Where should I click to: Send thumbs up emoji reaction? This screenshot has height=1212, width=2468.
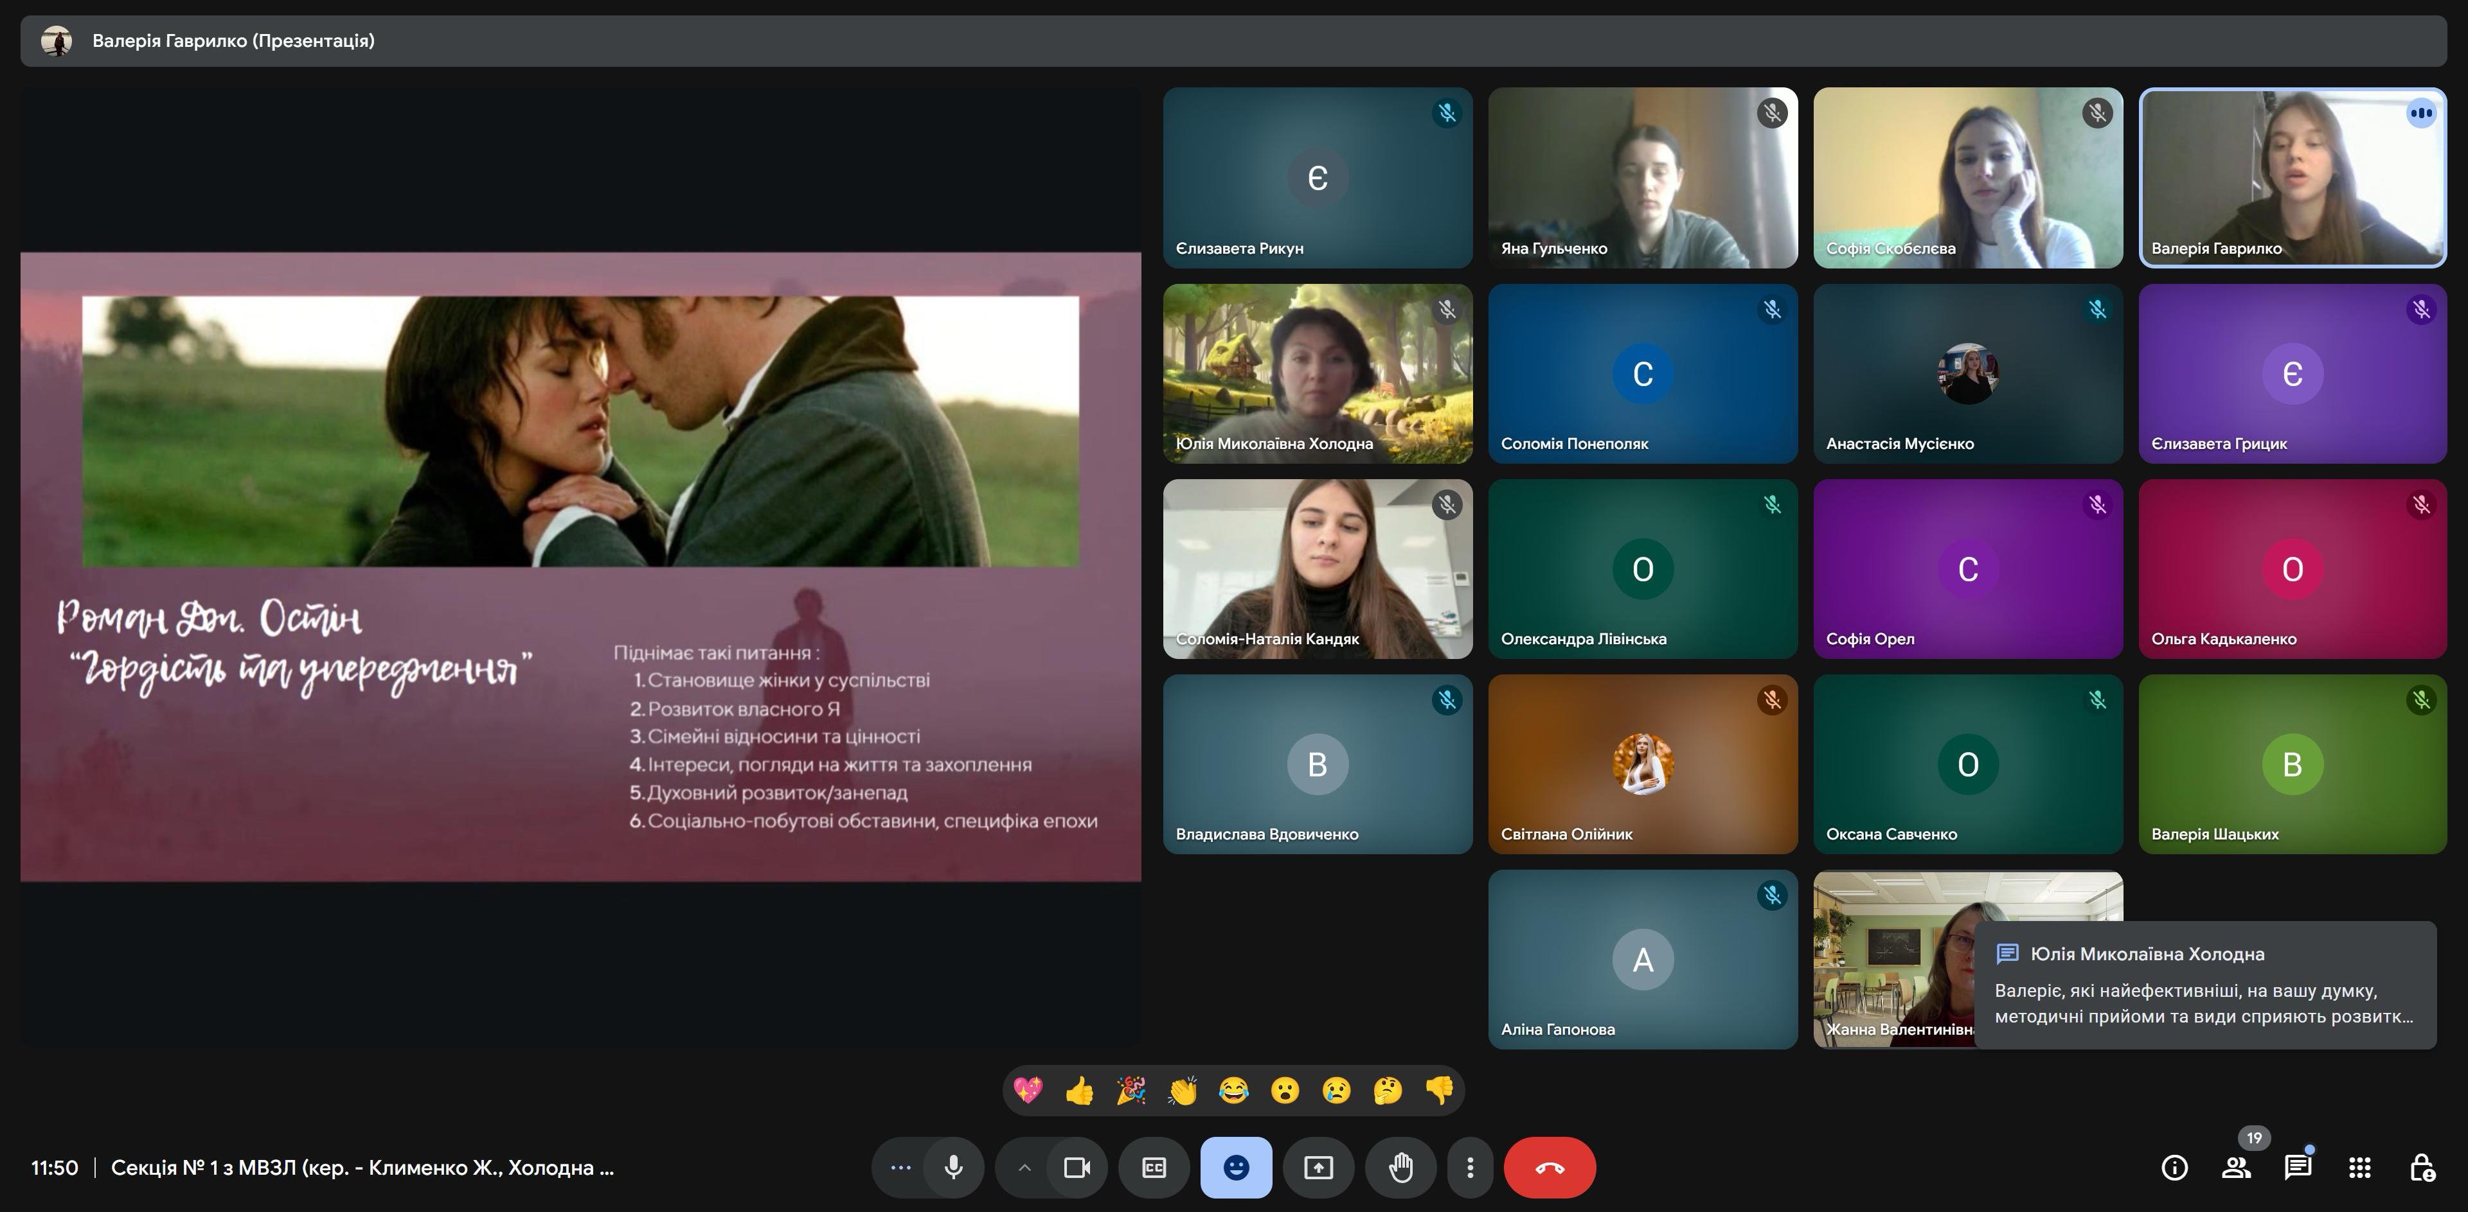(x=1080, y=1091)
